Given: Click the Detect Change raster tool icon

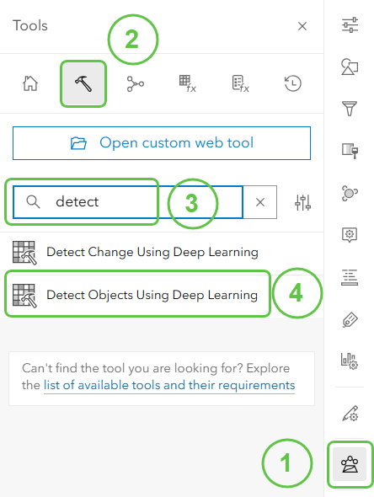Looking at the screenshot, I should (24, 253).
